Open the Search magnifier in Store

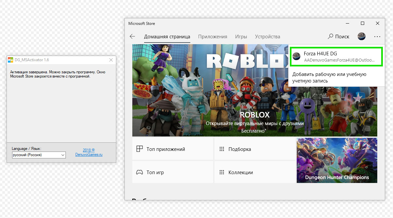pos(331,37)
